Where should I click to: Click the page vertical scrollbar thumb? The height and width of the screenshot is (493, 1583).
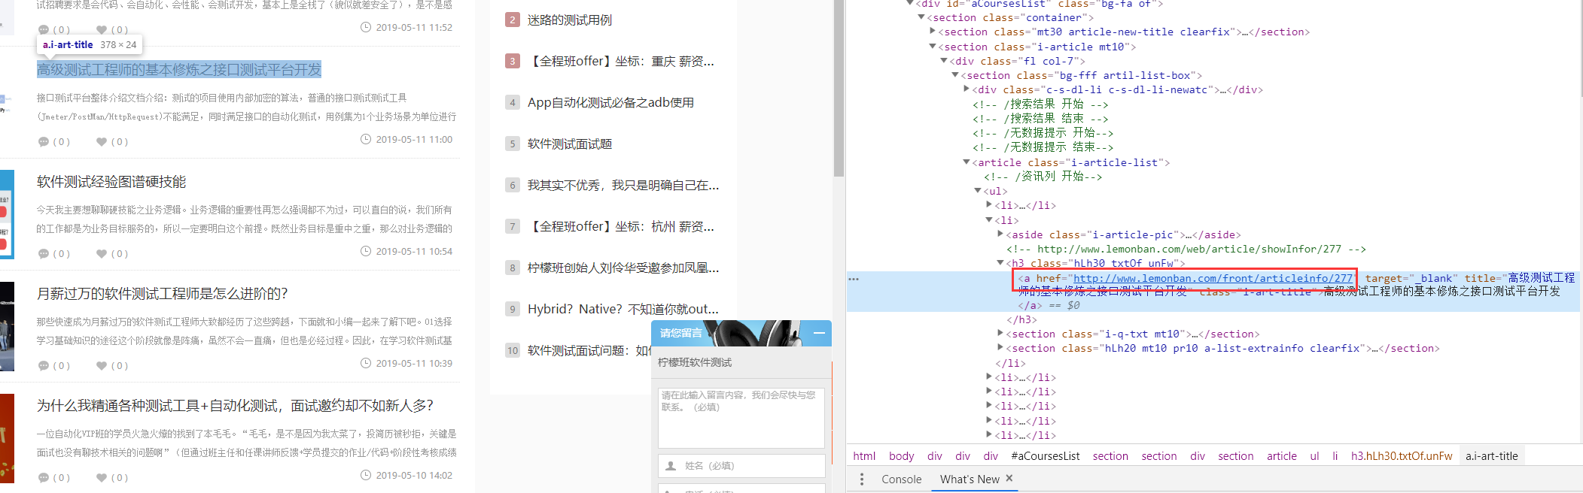point(839,90)
